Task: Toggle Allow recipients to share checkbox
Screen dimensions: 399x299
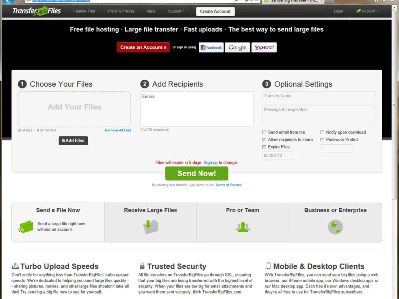Action: click(264, 140)
